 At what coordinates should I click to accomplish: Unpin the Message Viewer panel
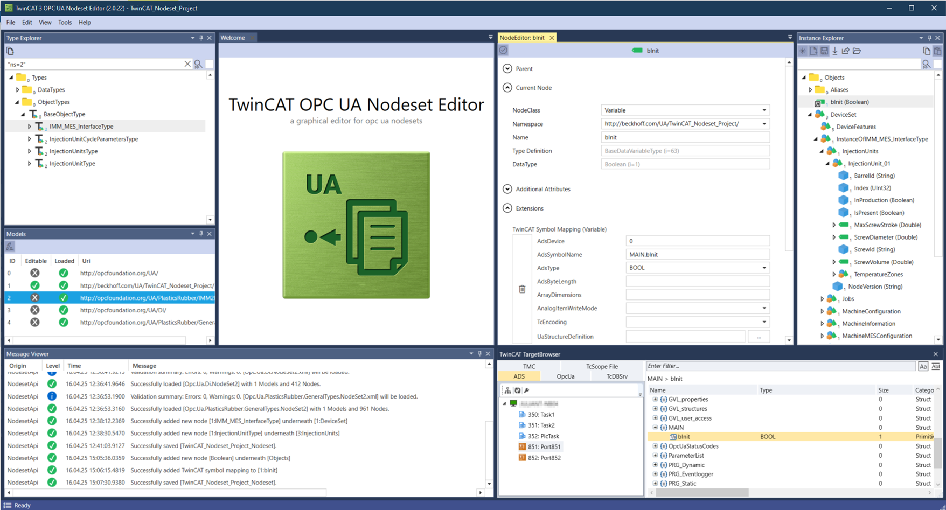(x=479, y=353)
